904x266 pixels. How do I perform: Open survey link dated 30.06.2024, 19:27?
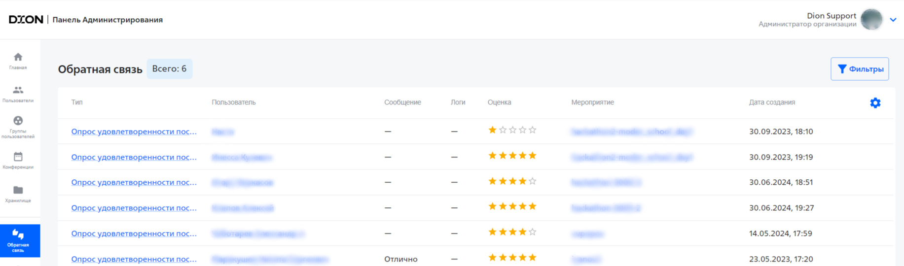click(x=134, y=208)
